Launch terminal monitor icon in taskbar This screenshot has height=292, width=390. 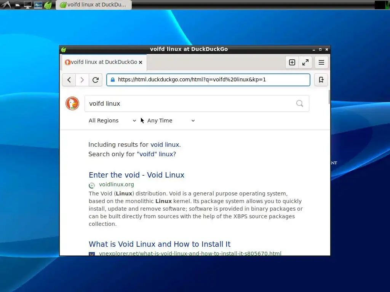[x=27, y=5]
